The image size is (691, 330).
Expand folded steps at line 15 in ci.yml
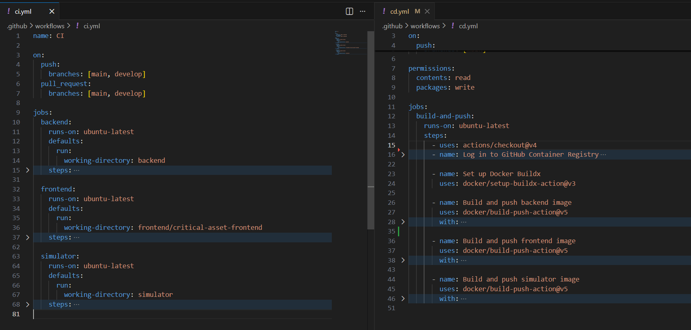27,170
